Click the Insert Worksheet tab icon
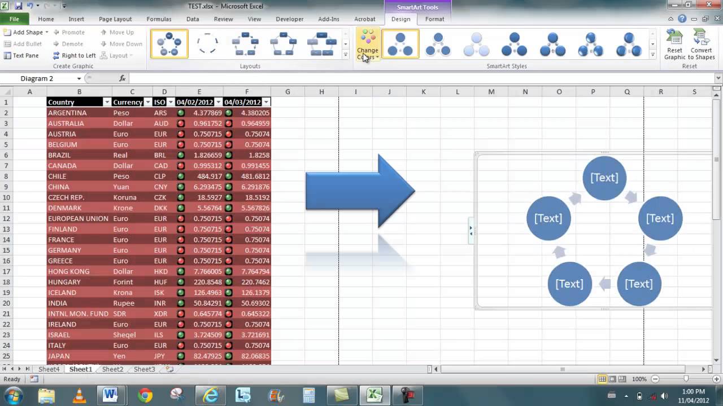This screenshot has width=723, height=406. click(x=169, y=369)
